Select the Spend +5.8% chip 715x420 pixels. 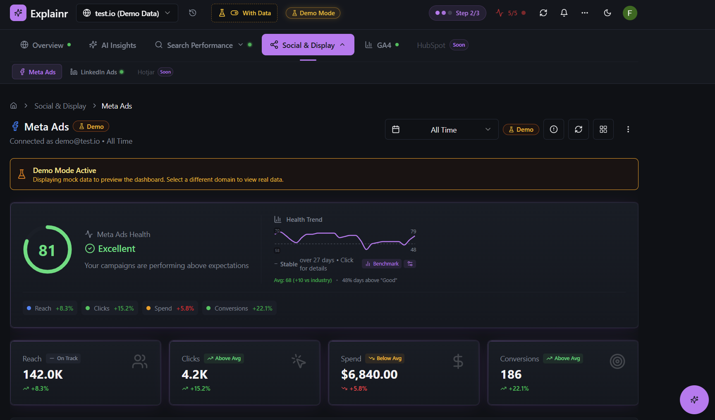click(x=170, y=308)
